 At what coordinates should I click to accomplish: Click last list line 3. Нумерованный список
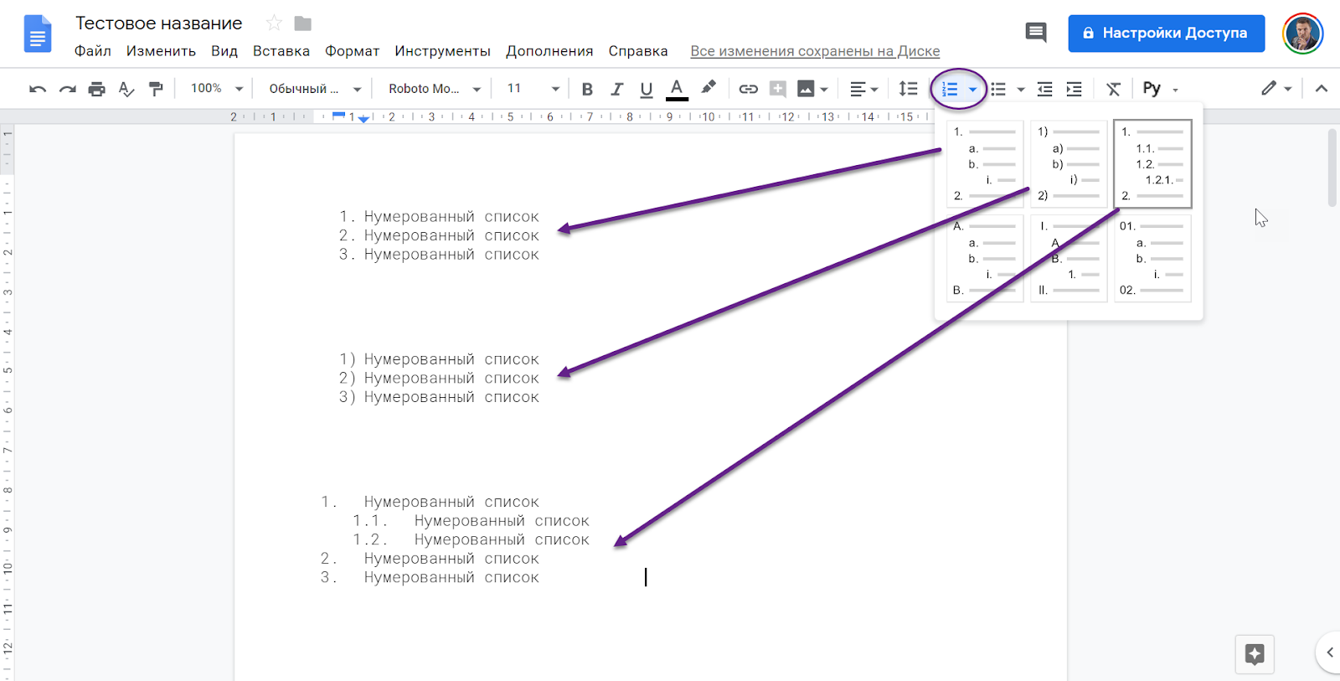(x=430, y=578)
